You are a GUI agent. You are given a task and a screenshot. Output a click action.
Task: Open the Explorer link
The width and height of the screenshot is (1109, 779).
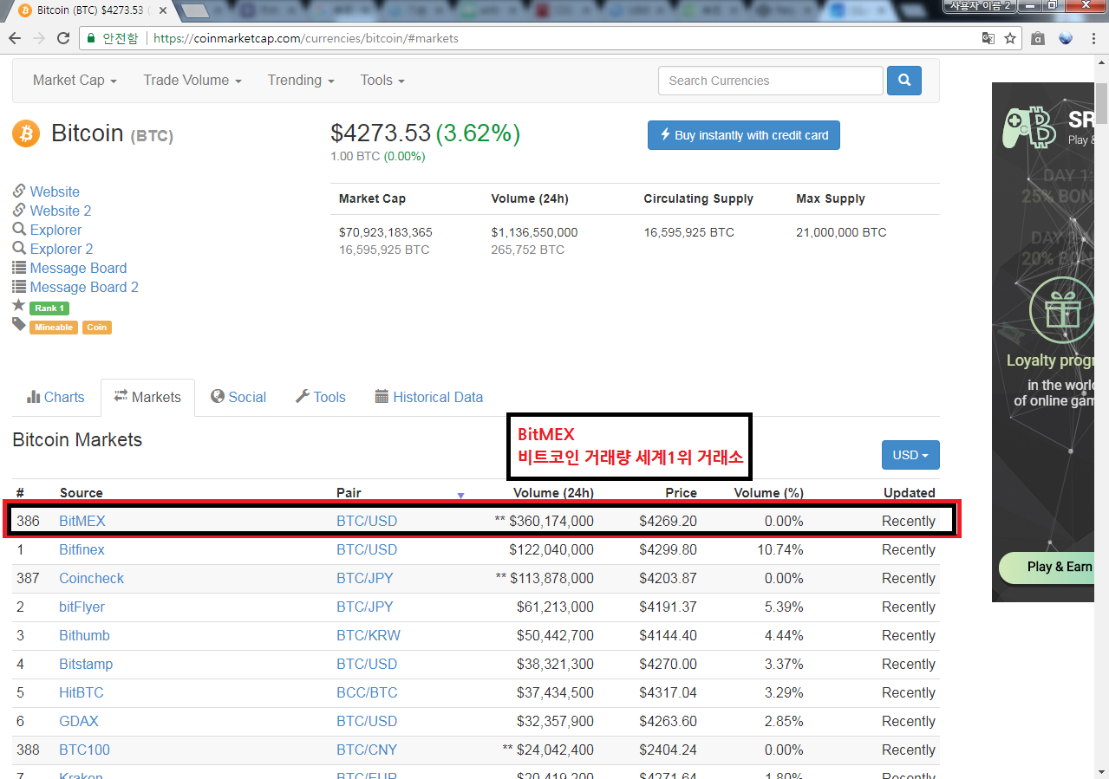55,230
